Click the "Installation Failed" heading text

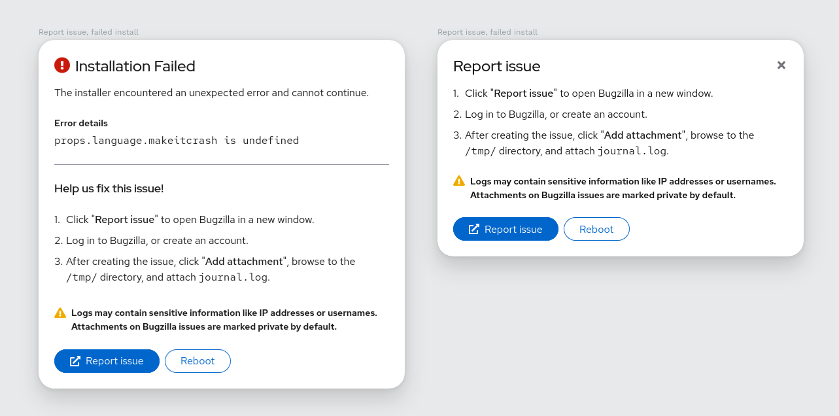click(135, 66)
